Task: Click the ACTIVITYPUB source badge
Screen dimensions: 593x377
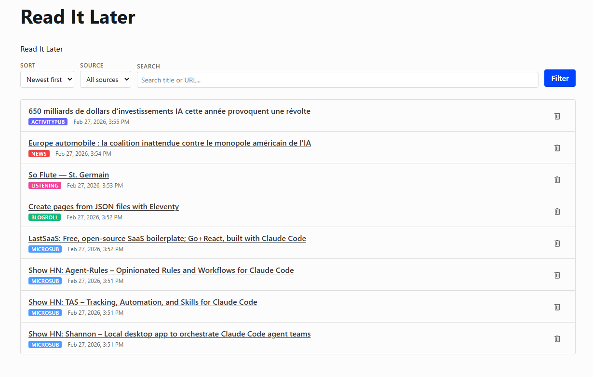Action: pos(48,121)
